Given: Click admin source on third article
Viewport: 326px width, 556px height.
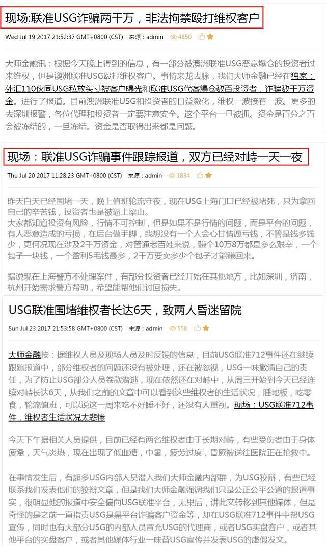Looking at the screenshot, I should pos(154,329).
